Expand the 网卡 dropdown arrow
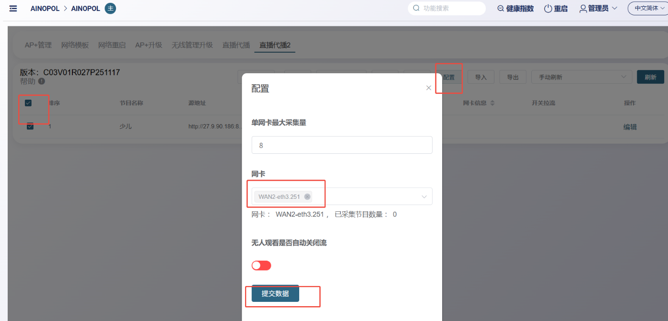668x321 pixels. pos(424,196)
